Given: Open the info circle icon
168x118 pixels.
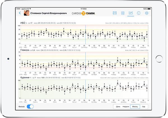Looking at the screenshot, I should 139,13.
